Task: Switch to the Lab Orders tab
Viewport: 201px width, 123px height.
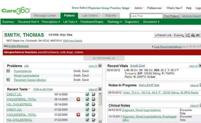Action: [x=90, y=16]
